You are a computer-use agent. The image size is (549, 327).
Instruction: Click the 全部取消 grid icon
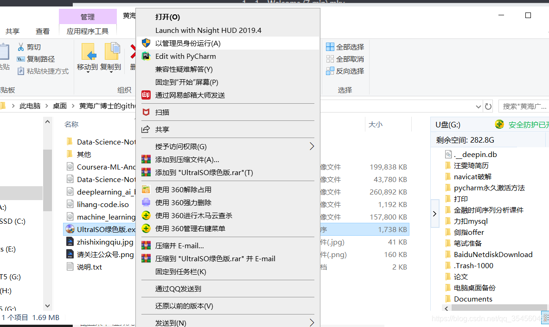pyautogui.click(x=330, y=59)
